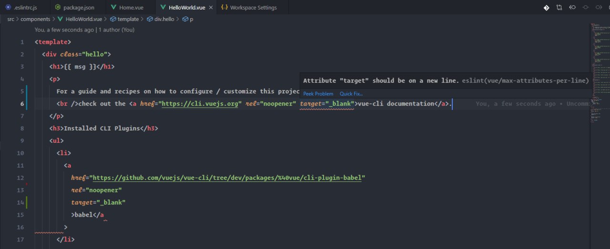This screenshot has height=249, width=610.
Task: Click rel="noopener" on line 13
Action: [97, 190]
